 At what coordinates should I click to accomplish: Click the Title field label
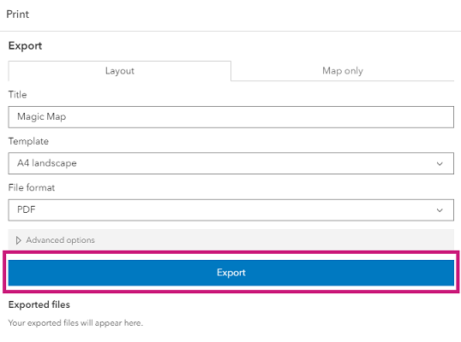pos(17,94)
